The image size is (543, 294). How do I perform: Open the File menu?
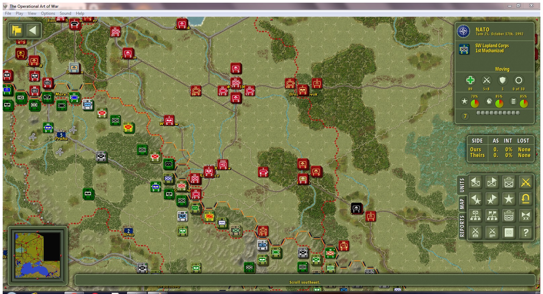point(8,13)
